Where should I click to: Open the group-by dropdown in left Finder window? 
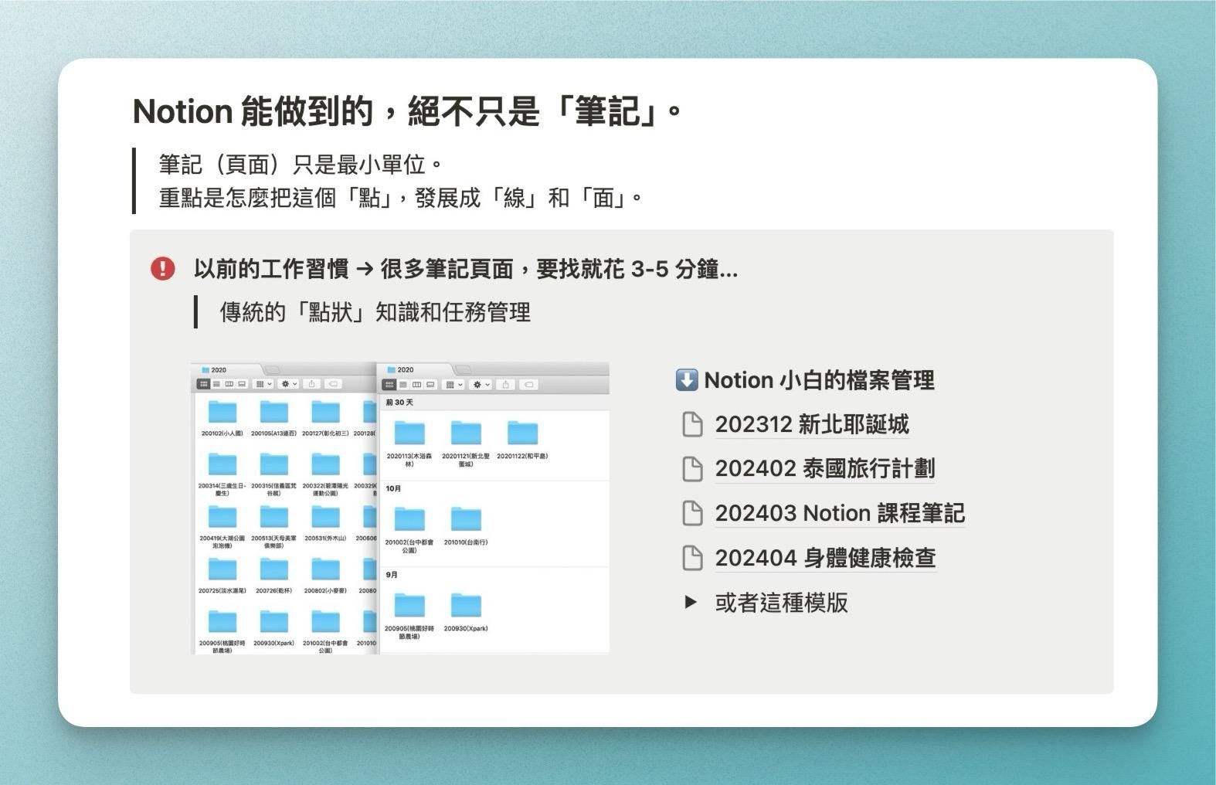tap(263, 384)
